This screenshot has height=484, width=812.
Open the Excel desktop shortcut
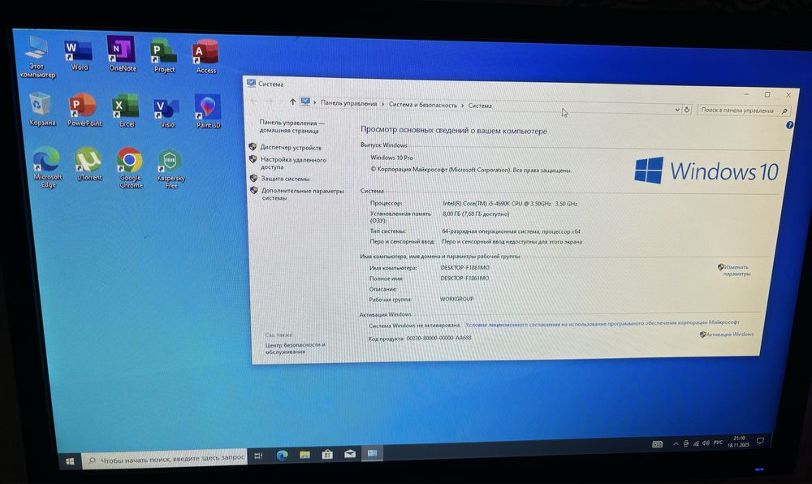tap(127, 111)
